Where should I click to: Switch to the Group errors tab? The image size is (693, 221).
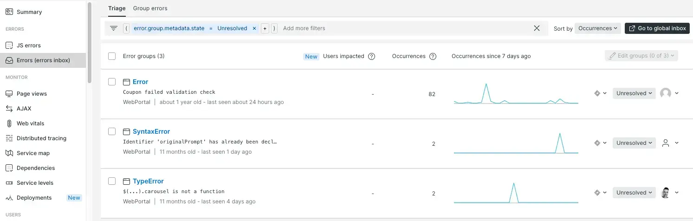point(150,8)
